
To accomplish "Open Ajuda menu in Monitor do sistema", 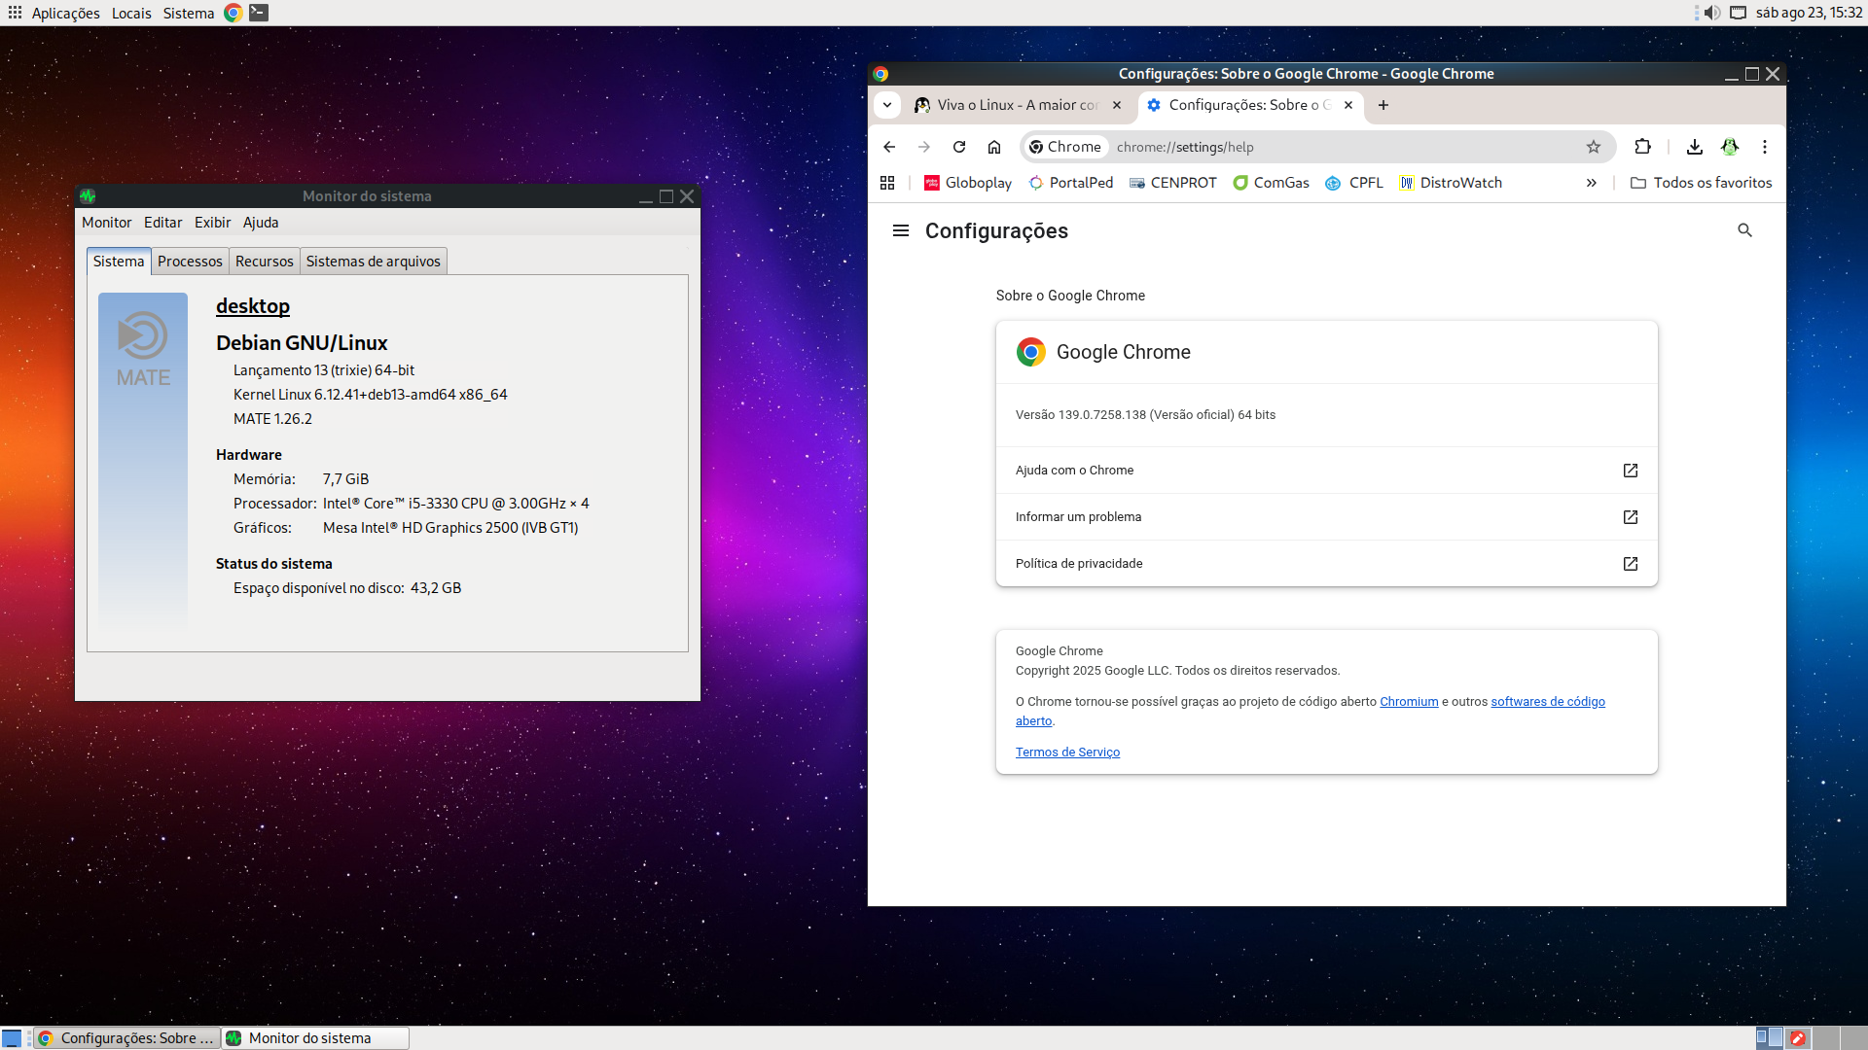I will click(x=261, y=223).
